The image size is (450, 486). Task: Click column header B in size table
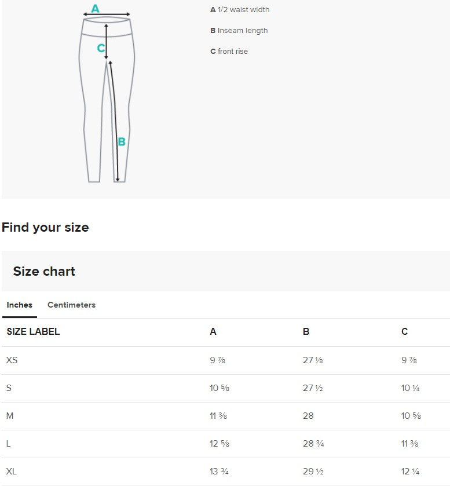(x=306, y=332)
